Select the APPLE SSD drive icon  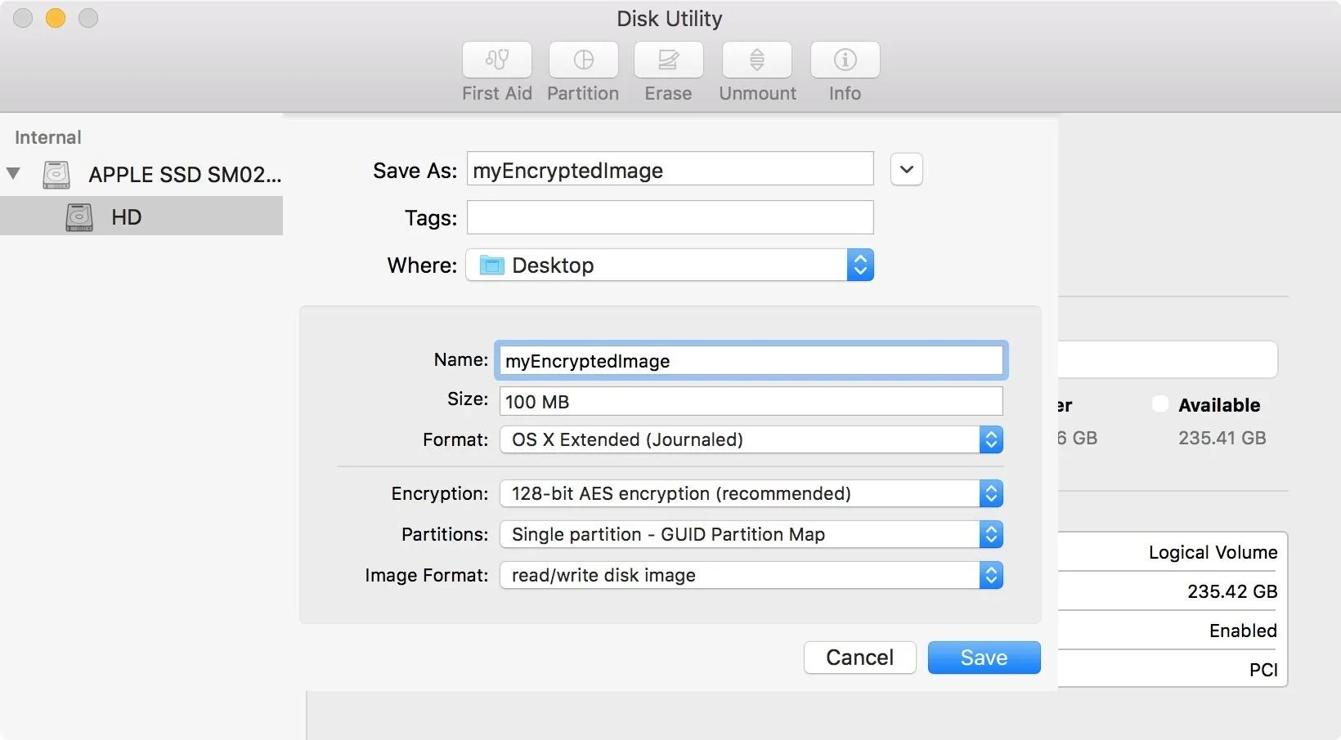(56, 174)
